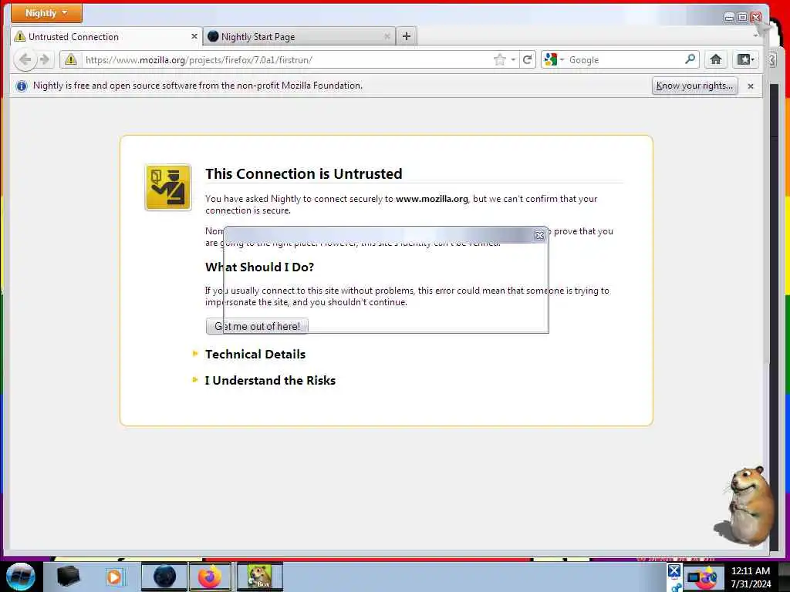
Task: Open a new tab with plus button
Action: (x=407, y=36)
